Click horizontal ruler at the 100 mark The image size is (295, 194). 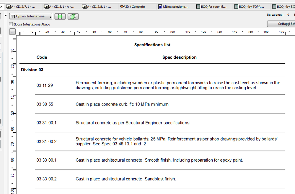tap(172, 32)
